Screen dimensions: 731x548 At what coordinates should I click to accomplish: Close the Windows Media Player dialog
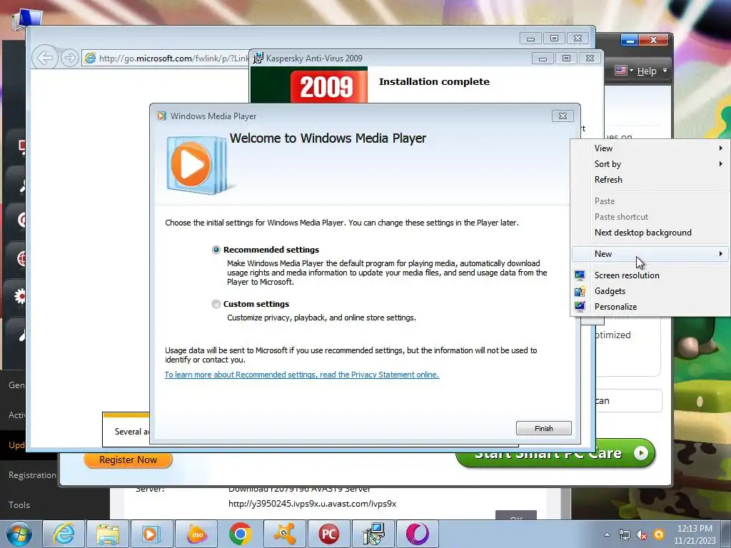pos(563,116)
